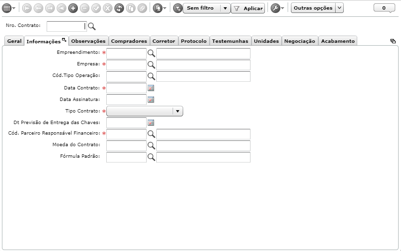Remove record with the minus icon
Screen dimensions: 401x251
coord(85,8)
